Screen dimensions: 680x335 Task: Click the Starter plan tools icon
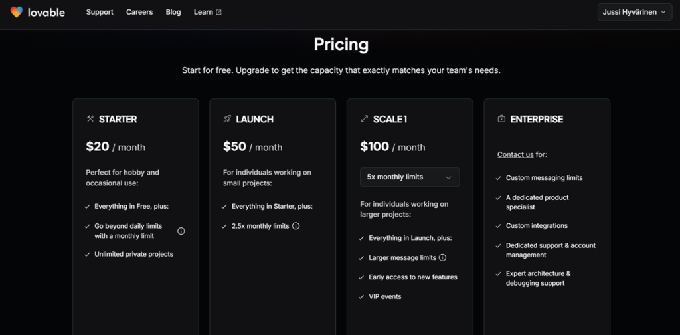point(90,119)
